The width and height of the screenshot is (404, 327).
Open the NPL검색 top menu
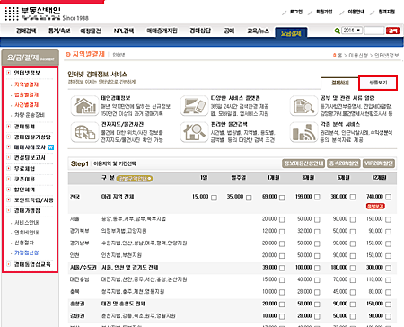(x=124, y=31)
